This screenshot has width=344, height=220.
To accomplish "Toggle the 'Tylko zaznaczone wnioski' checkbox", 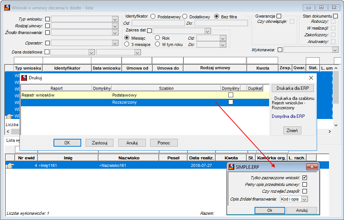I will point(305,178).
